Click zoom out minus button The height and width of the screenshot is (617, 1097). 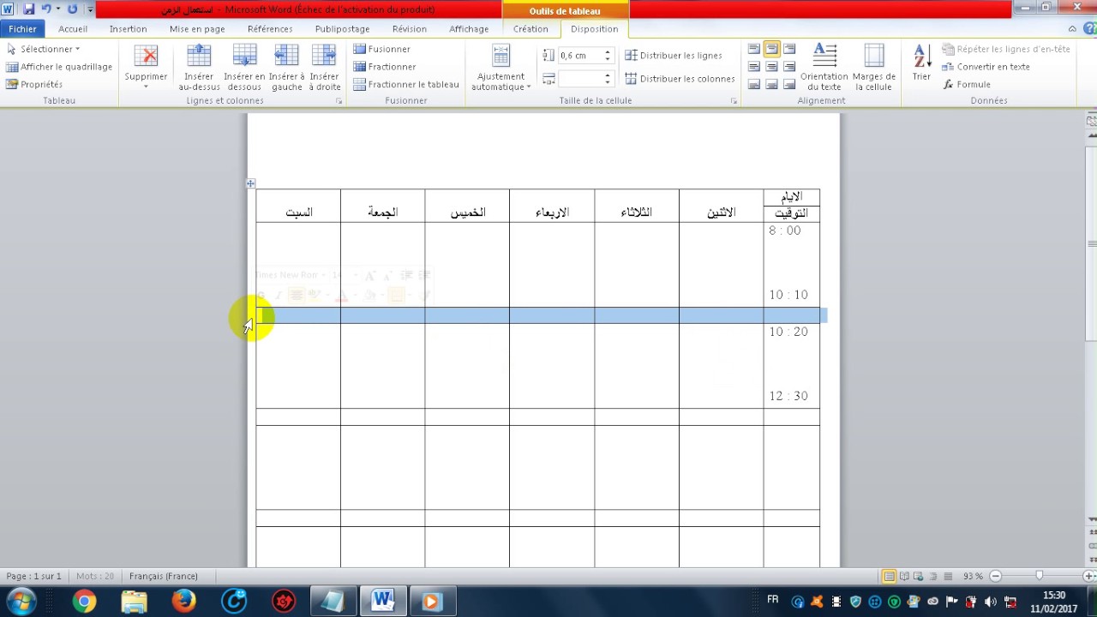coord(995,576)
